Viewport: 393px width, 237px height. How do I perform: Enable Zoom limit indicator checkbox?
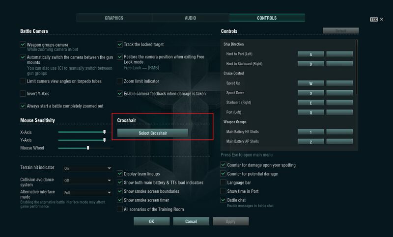tap(120, 81)
